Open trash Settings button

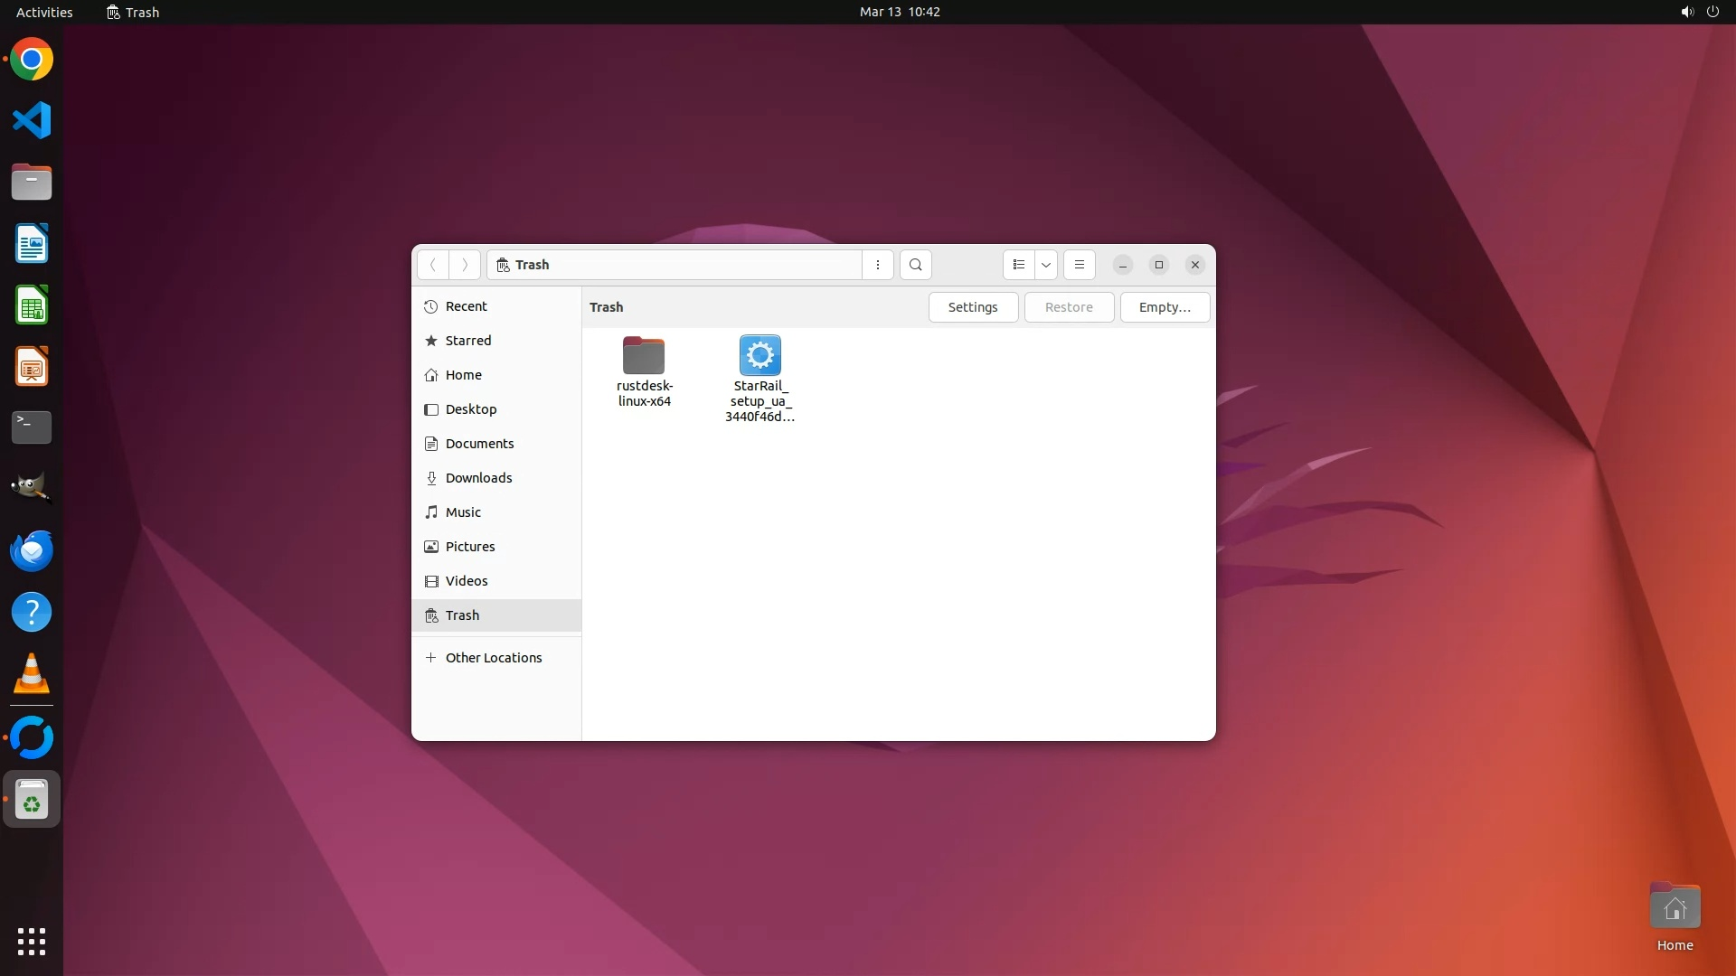click(972, 307)
